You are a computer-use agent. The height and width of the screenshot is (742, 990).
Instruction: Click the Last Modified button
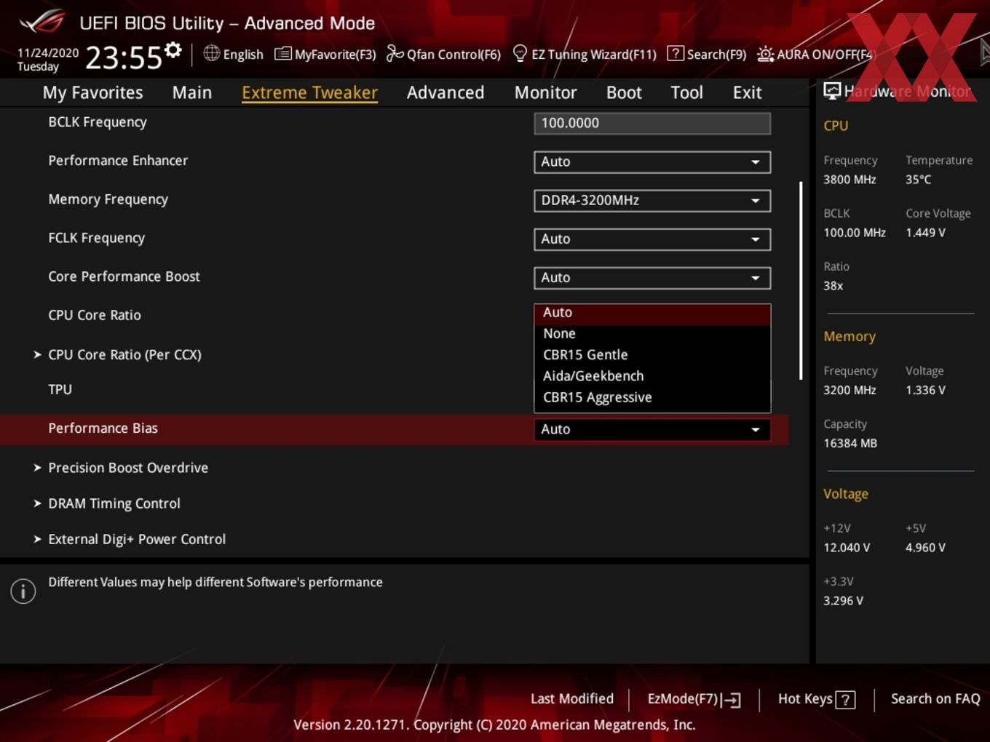(572, 699)
